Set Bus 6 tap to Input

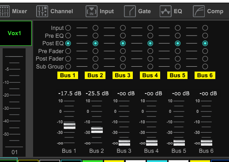coord(205,28)
